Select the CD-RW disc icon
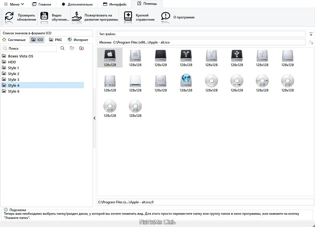 [x=237, y=83]
